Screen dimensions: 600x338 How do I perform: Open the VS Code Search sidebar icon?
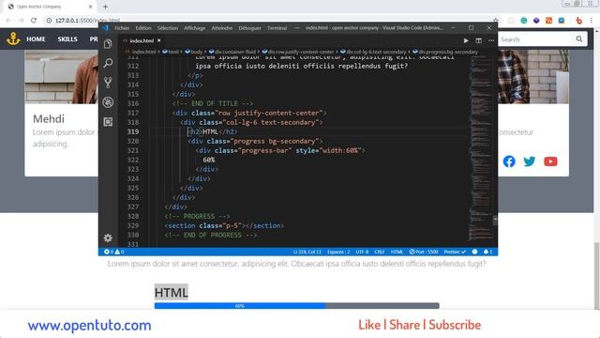tap(108, 63)
